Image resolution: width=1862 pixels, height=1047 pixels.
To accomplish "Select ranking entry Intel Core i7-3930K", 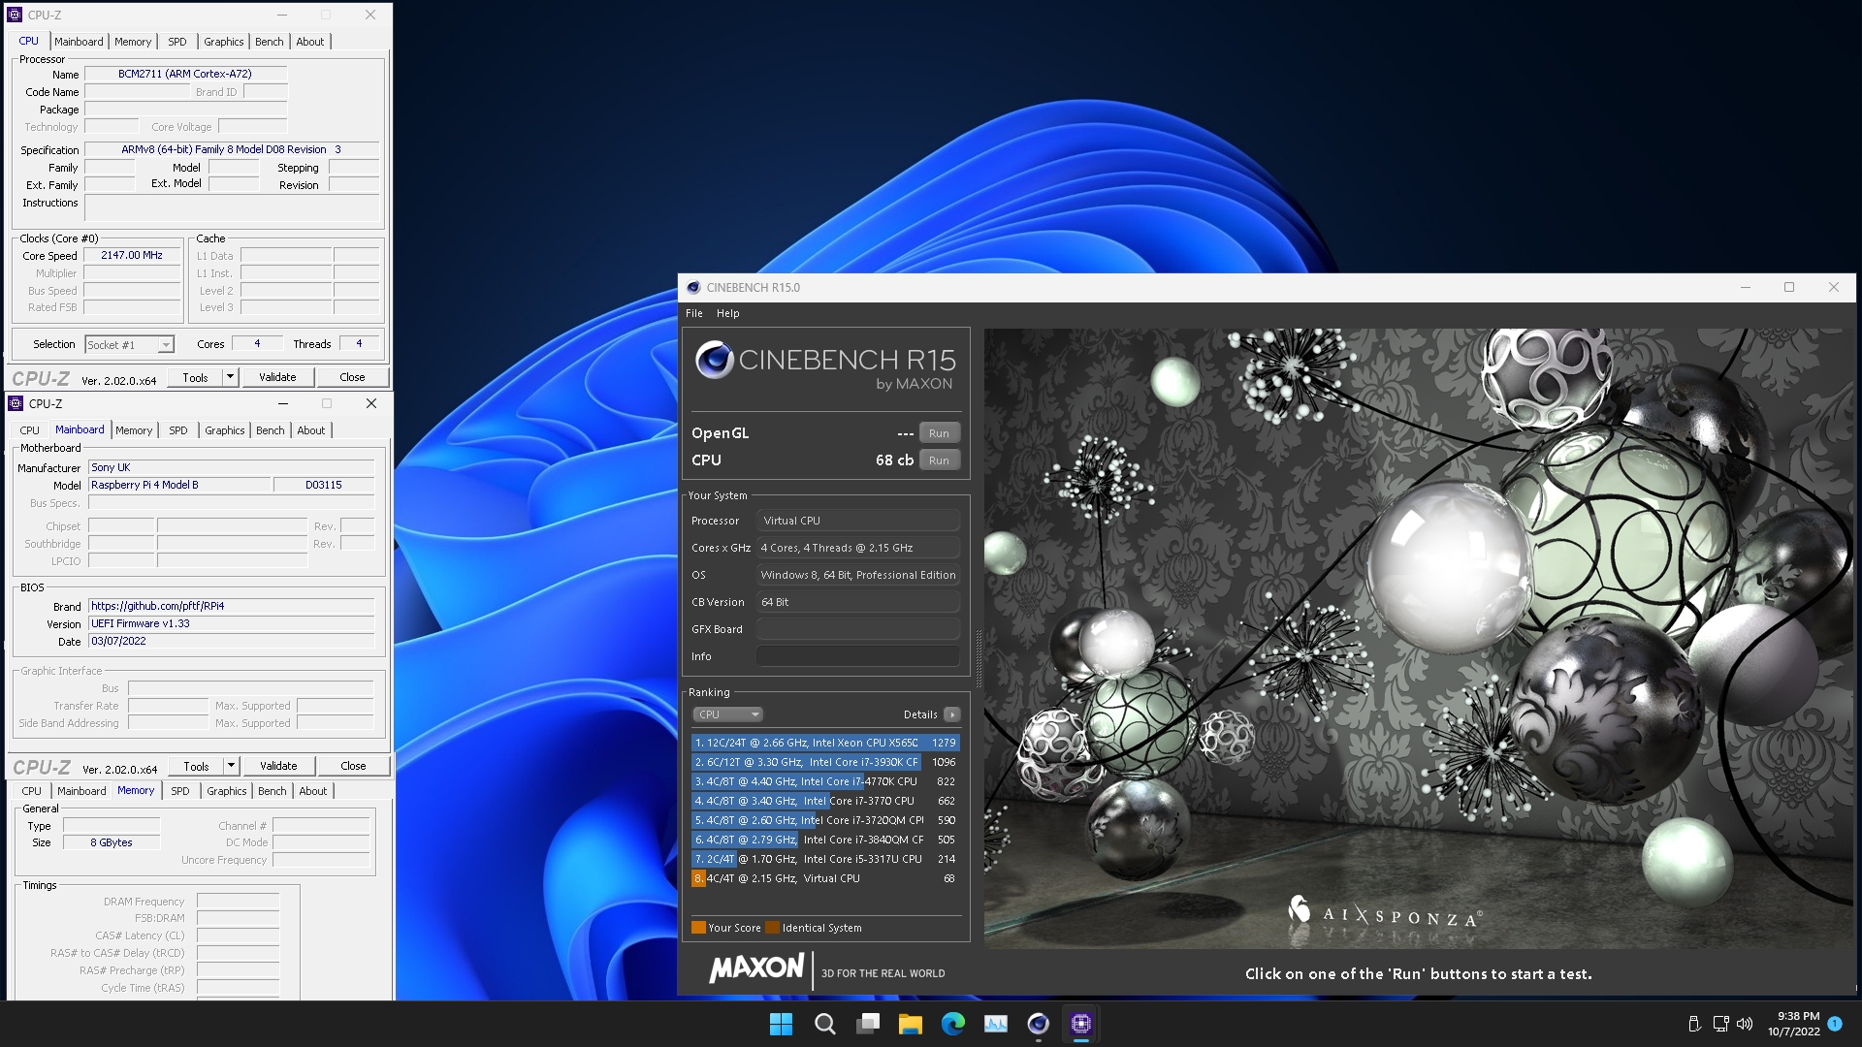I will 825,762.
